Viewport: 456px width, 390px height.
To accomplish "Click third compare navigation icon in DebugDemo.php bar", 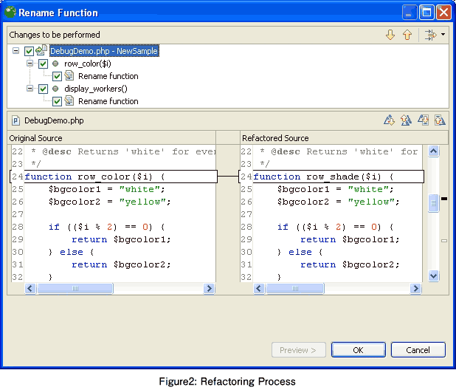I will coord(423,120).
